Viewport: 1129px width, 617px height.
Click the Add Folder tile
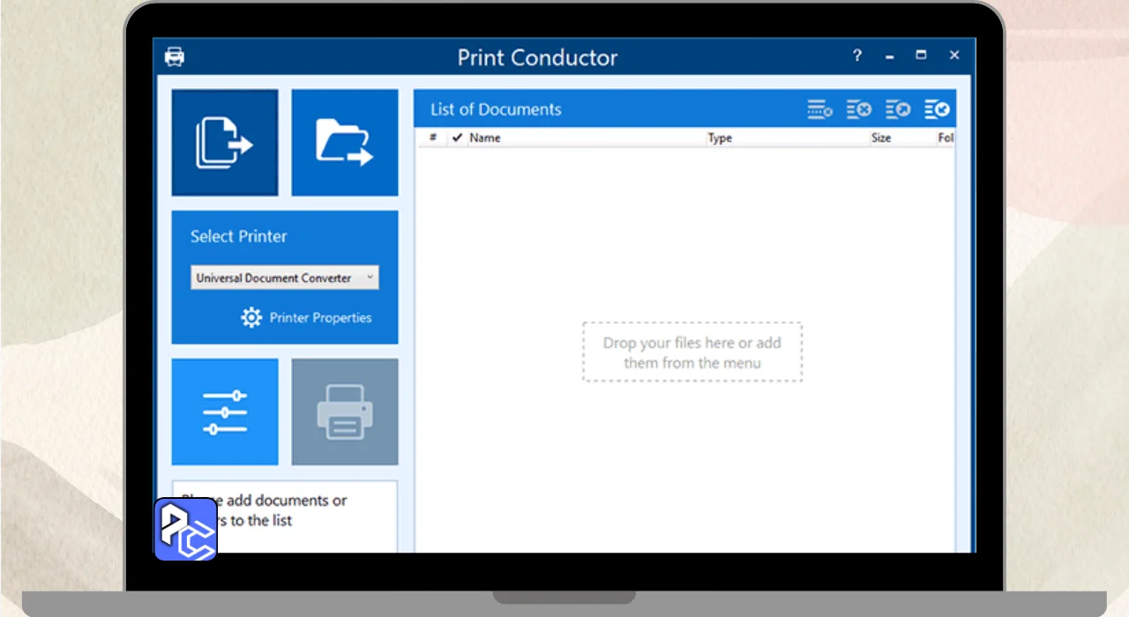(345, 143)
